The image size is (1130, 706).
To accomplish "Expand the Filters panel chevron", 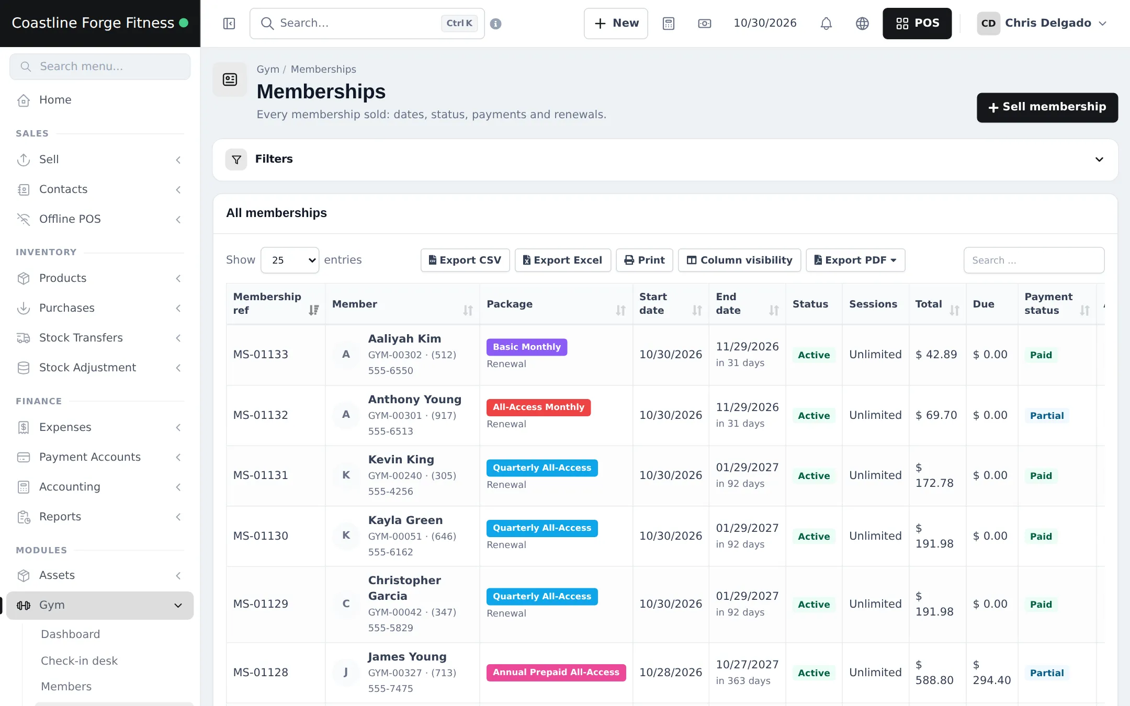I will (x=1099, y=160).
